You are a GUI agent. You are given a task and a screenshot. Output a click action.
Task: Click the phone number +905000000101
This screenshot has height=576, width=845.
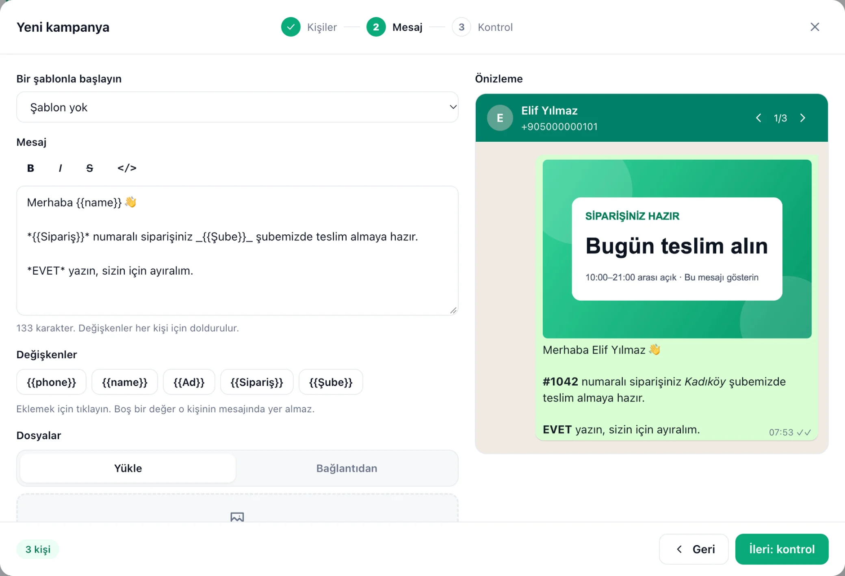click(x=559, y=127)
